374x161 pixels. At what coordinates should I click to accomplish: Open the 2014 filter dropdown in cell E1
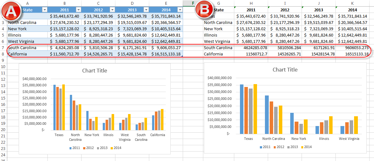point(180,10)
